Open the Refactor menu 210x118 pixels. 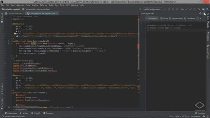43,5
